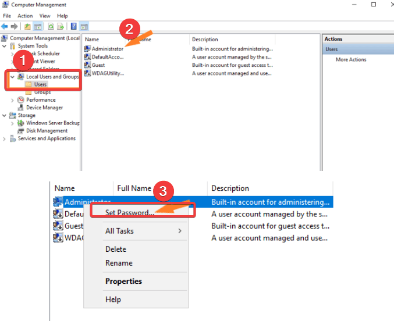Expand the Services and Applications node
The width and height of the screenshot is (394, 321).
(x=5, y=138)
